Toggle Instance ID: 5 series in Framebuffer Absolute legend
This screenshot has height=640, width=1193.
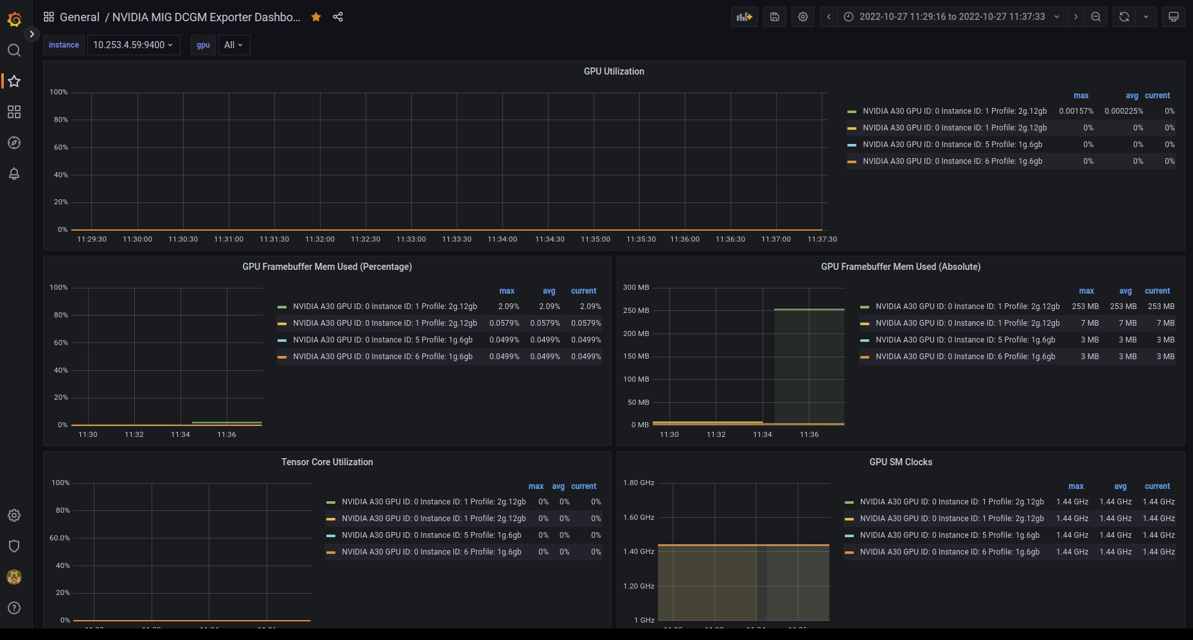coord(966,340)
